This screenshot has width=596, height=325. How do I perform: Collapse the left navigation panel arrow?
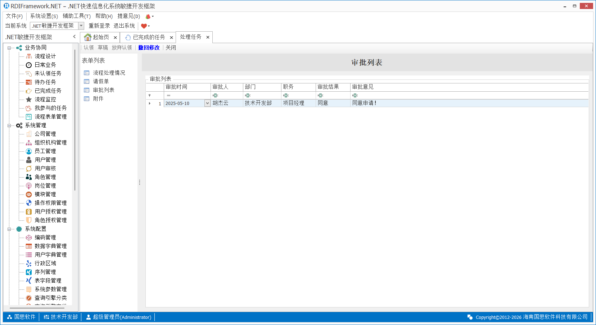[74, 37]
